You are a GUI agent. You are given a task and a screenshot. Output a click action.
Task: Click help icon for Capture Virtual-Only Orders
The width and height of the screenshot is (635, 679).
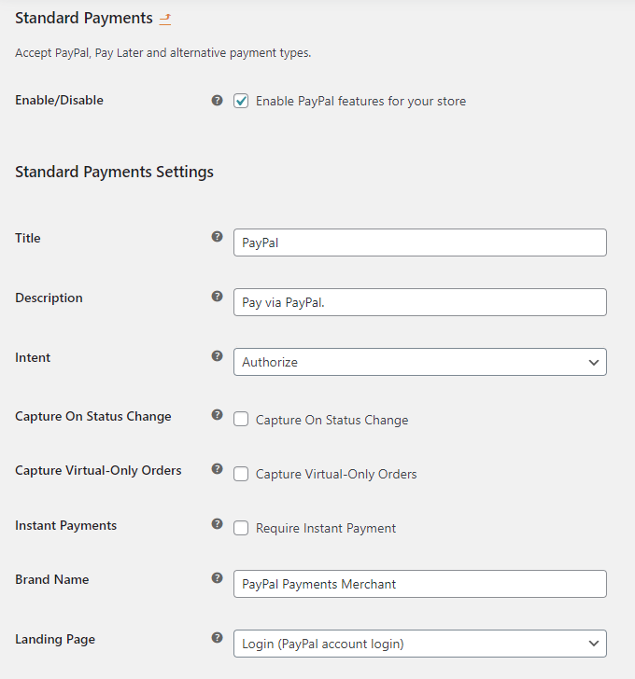[217, 469]
